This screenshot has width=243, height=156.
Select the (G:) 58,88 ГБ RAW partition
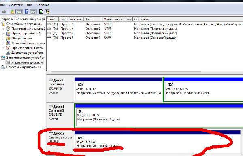(158, 142)
